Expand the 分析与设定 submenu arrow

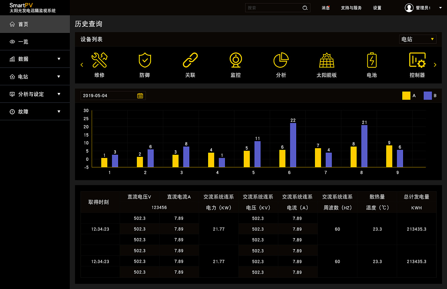coord(59,94)
